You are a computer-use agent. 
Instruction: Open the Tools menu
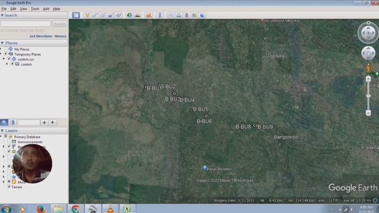tap(35, 9)
